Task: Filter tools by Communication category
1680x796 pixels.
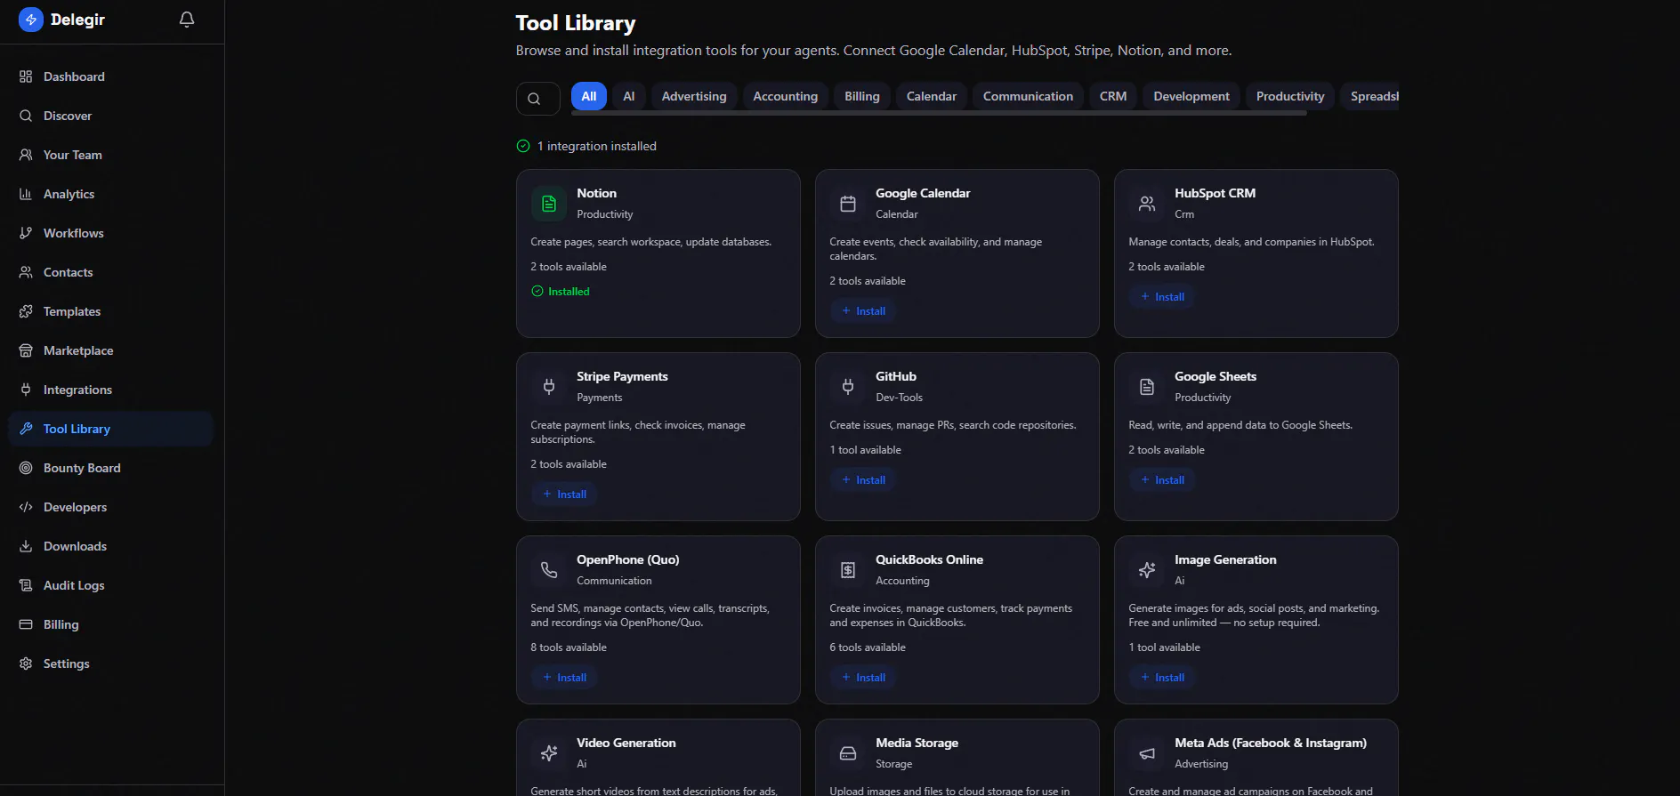Action: pos(1028,96)
